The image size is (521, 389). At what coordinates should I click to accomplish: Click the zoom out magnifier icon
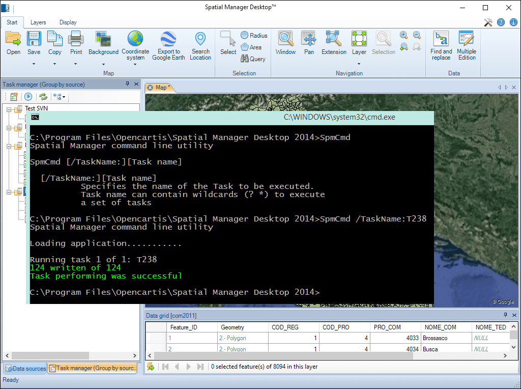pos(417,35)
